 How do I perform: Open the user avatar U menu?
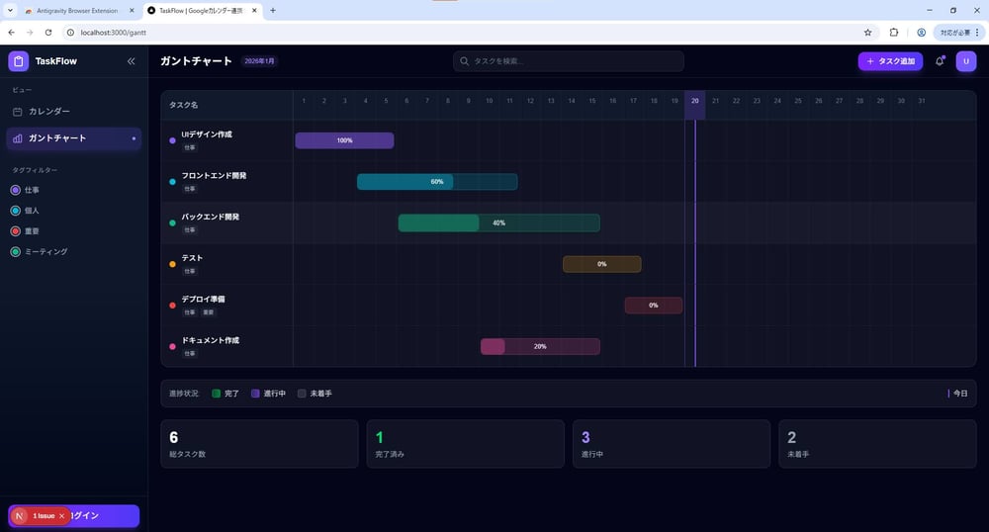(x=965, y=61)
